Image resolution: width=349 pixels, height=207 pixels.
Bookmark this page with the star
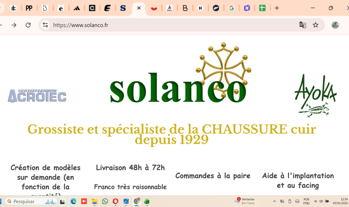pyautogui.click(x=315, y=25)
